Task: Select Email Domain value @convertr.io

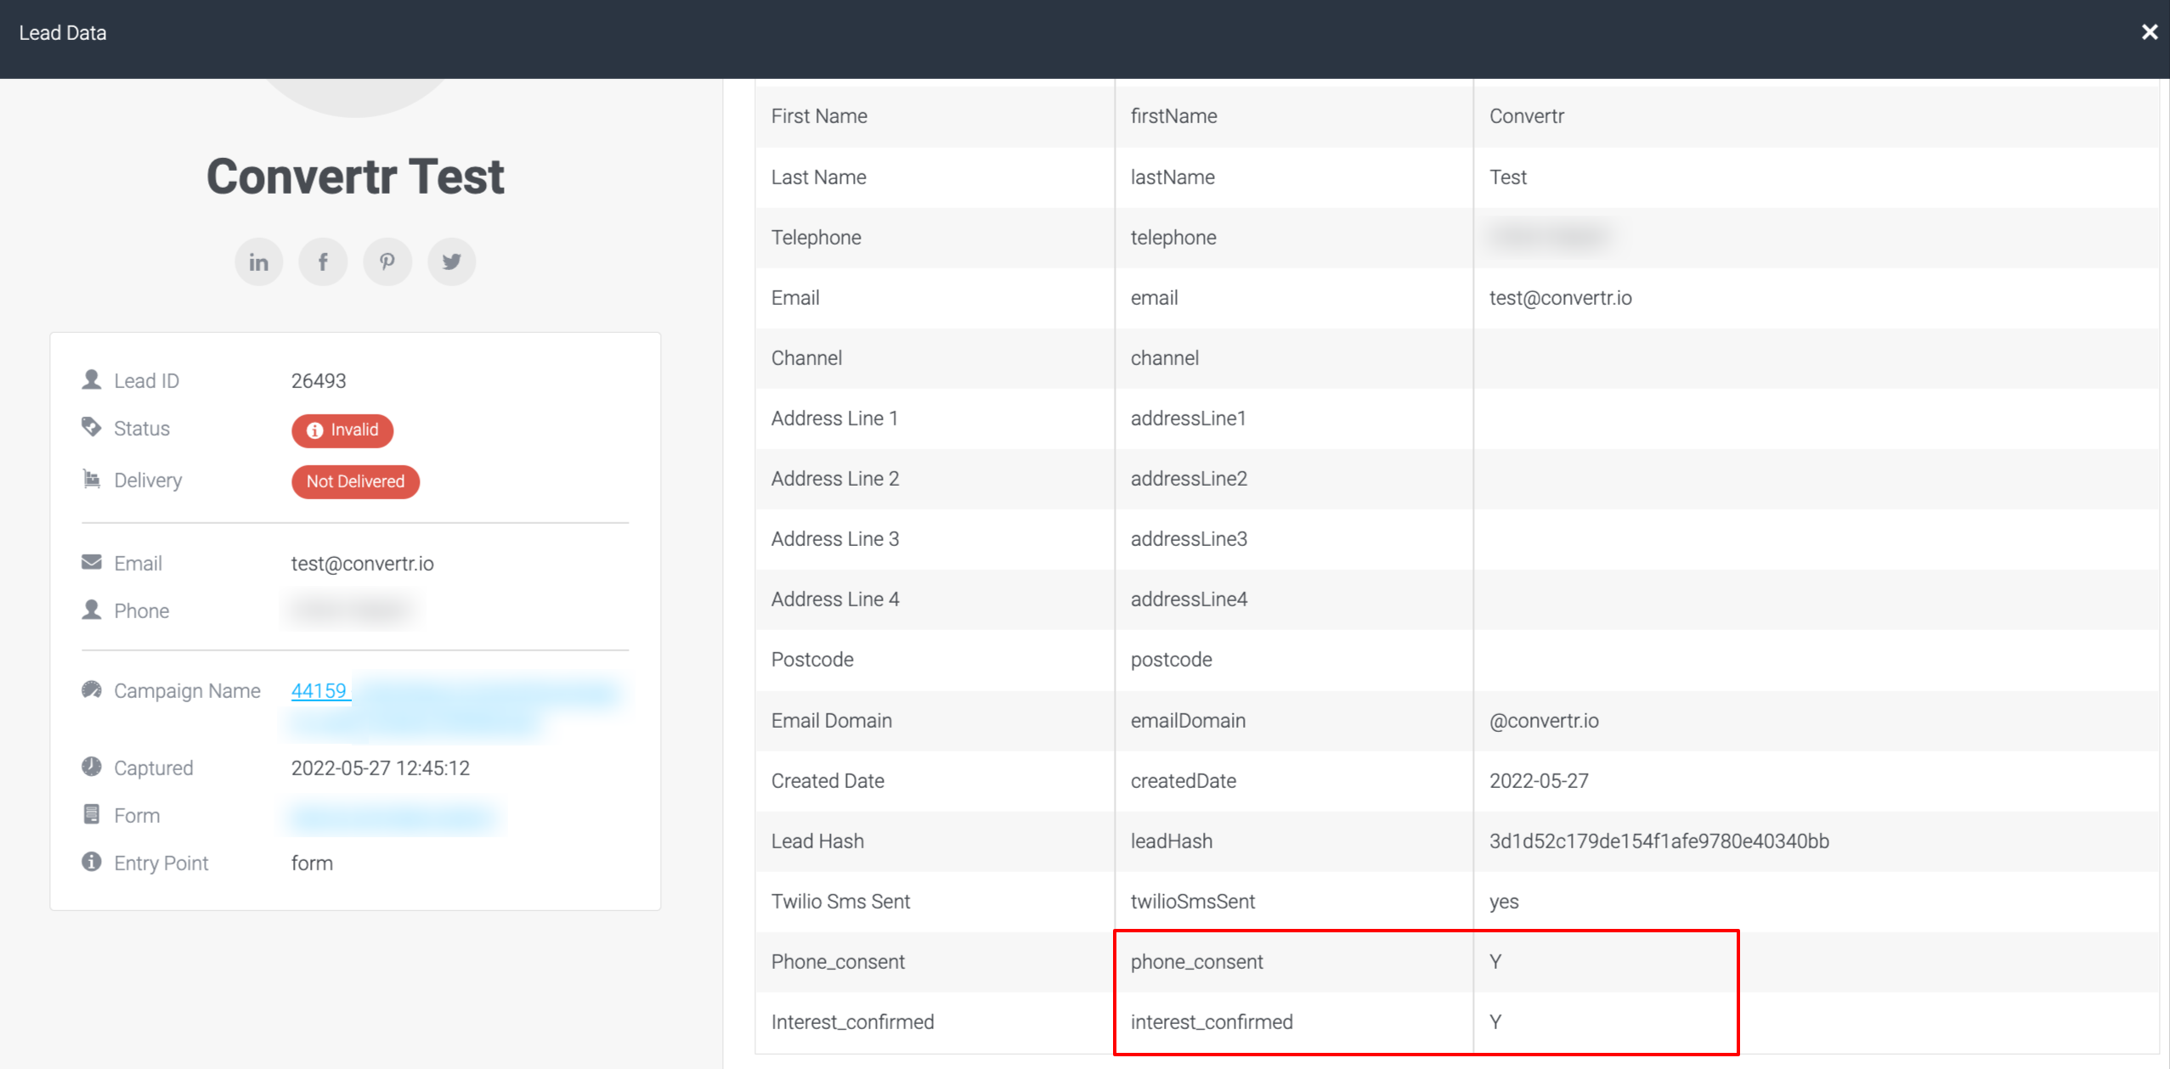Action: pos(1544,721)
